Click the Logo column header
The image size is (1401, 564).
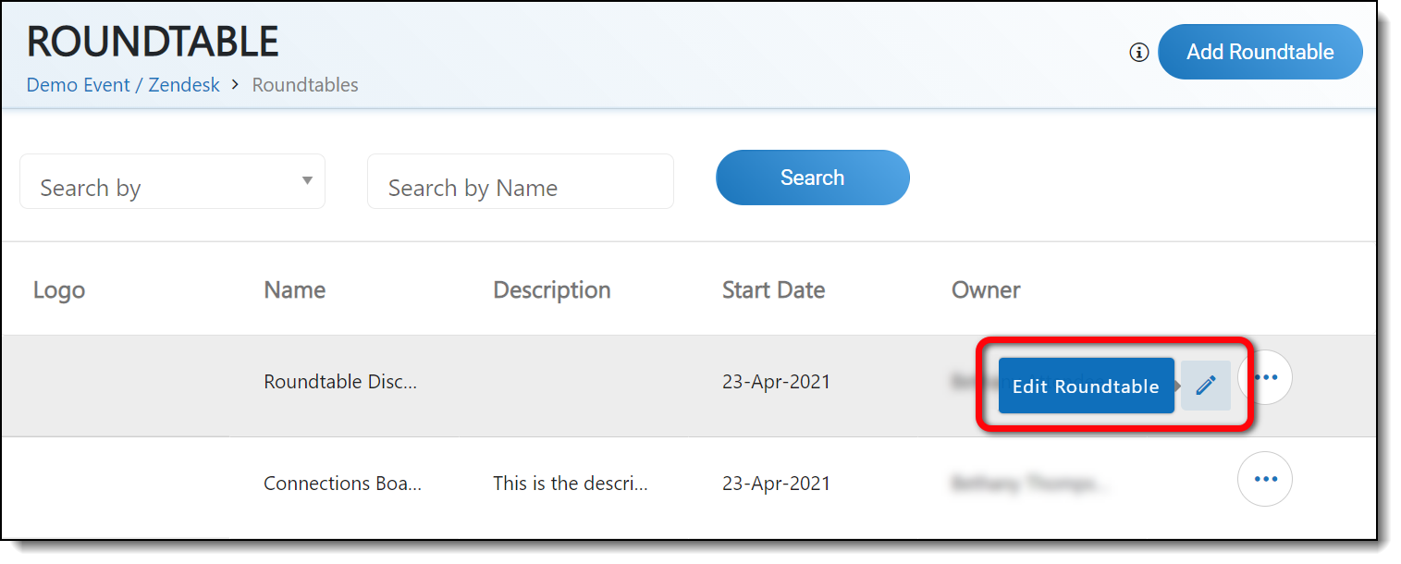tap(59, 290)
